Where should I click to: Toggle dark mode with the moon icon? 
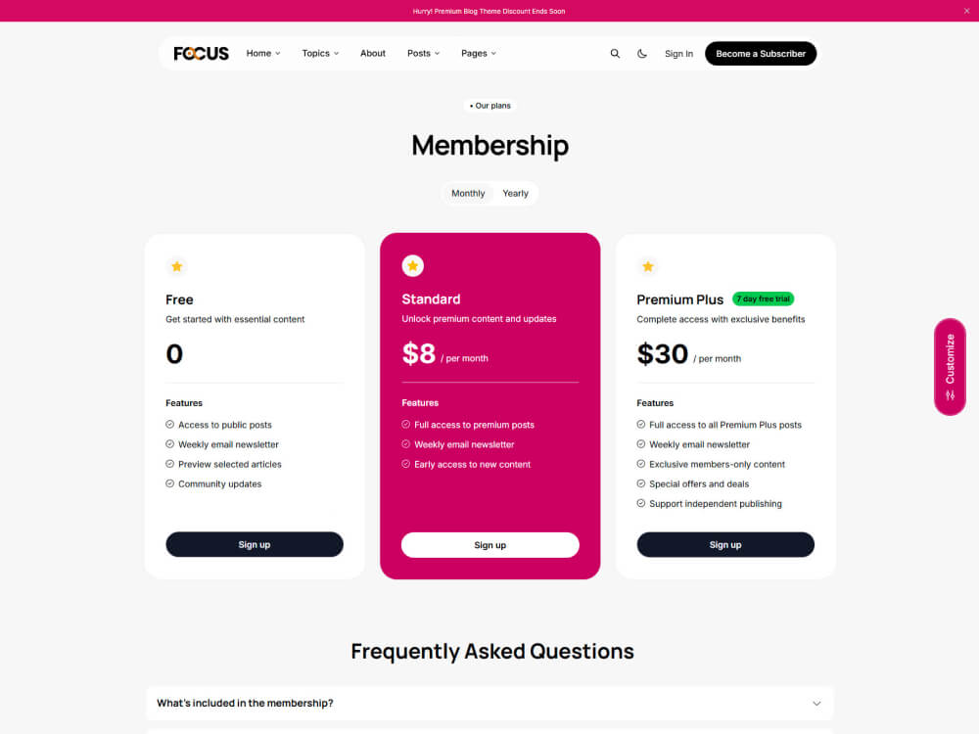(642, 53)
